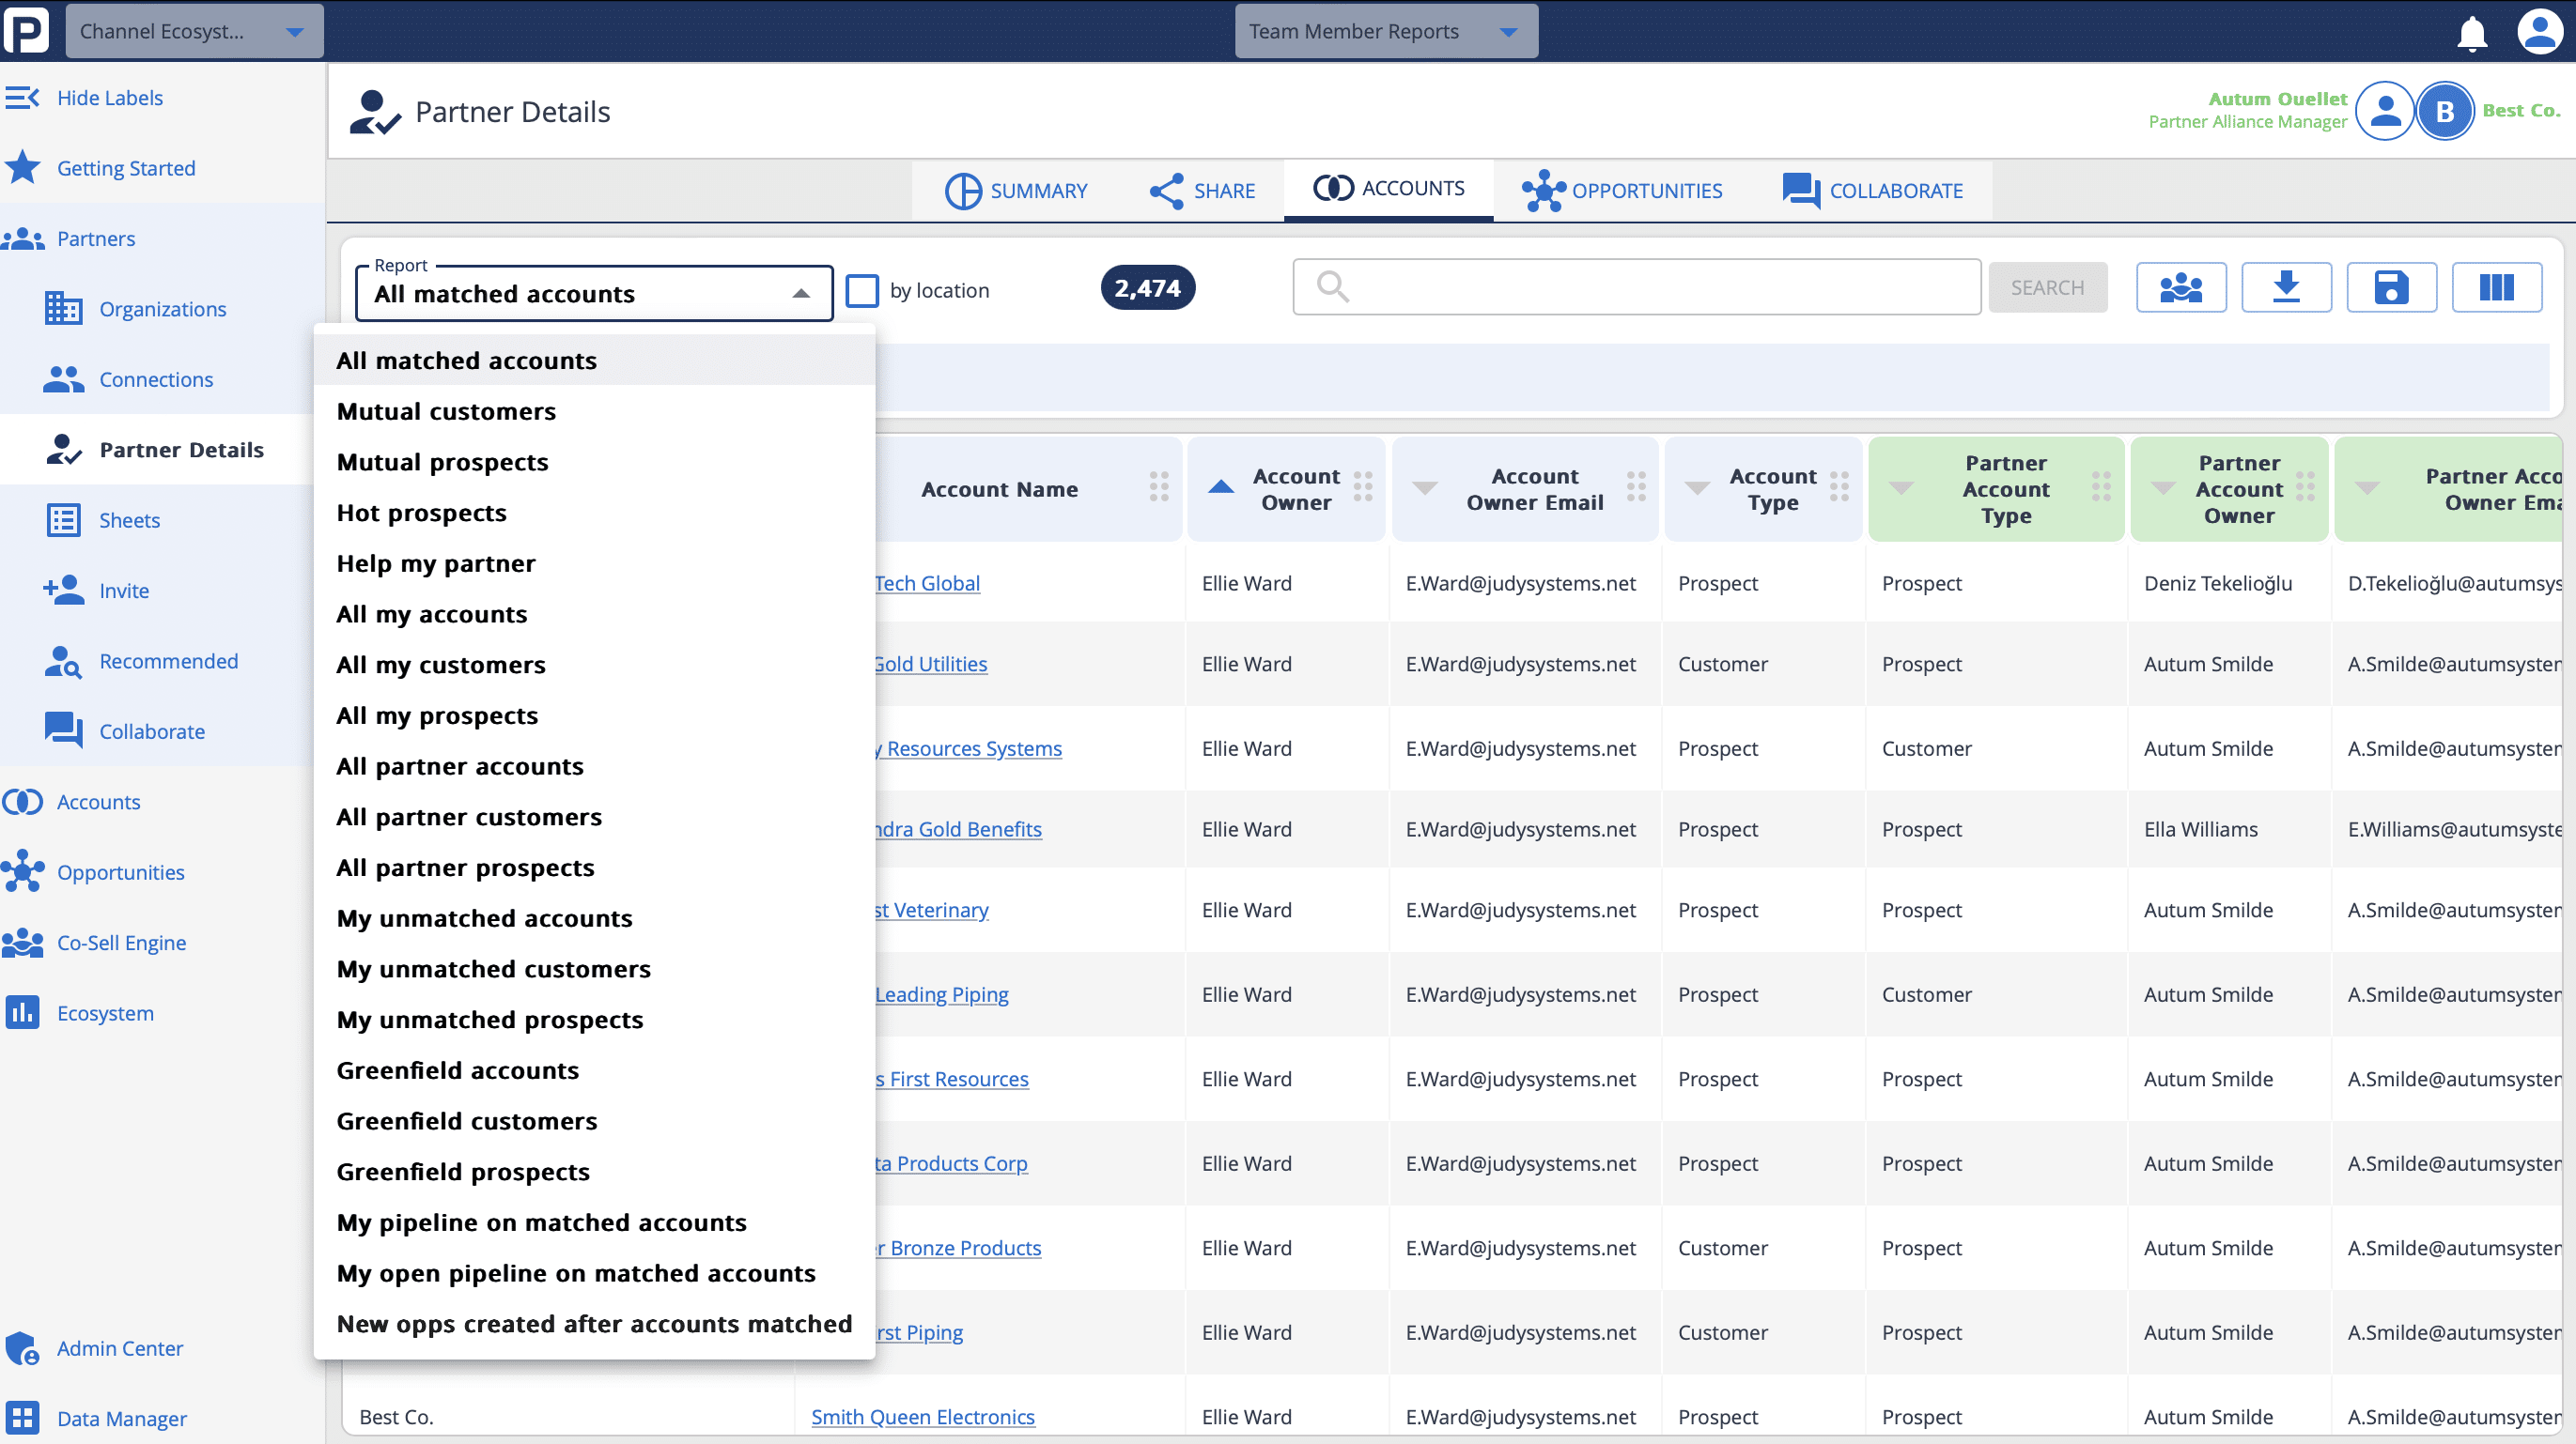Image resolution: width=2576 pixels, height=1444 pixels.
Task: Click the SEARCH button
Action: [x=2047, y=286]
